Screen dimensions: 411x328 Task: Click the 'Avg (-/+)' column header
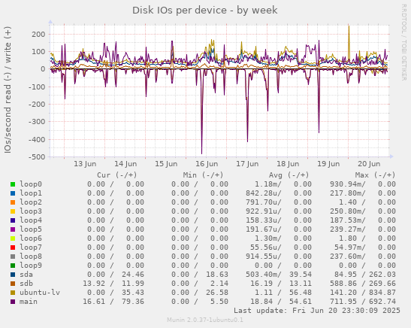click(289, 175)
